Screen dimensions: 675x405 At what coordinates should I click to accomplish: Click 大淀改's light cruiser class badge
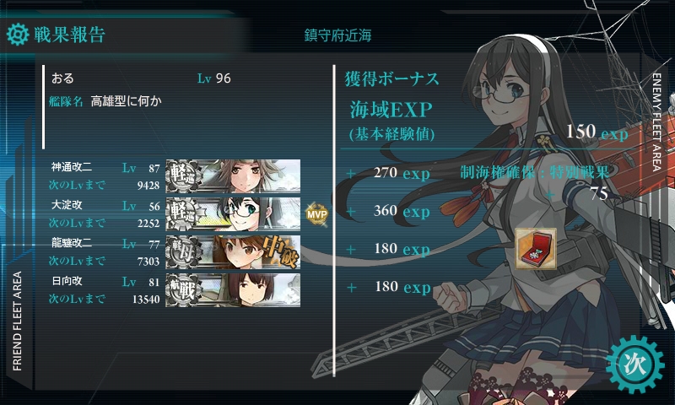[183, 214]
